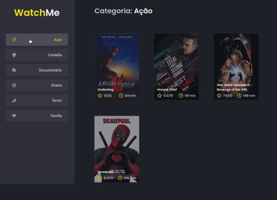Open the Star Wars Episode III poster
277x200 pixels.
(236, 67)
